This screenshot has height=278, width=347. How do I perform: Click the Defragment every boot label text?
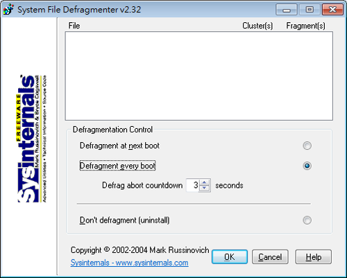[117, 166]
